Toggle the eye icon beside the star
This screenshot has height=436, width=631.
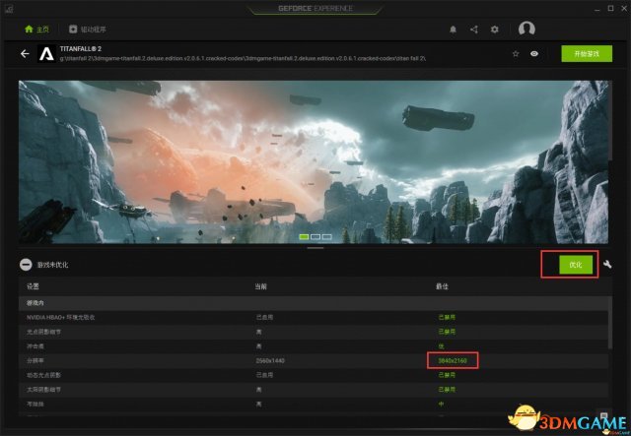[x=534, y=54]
